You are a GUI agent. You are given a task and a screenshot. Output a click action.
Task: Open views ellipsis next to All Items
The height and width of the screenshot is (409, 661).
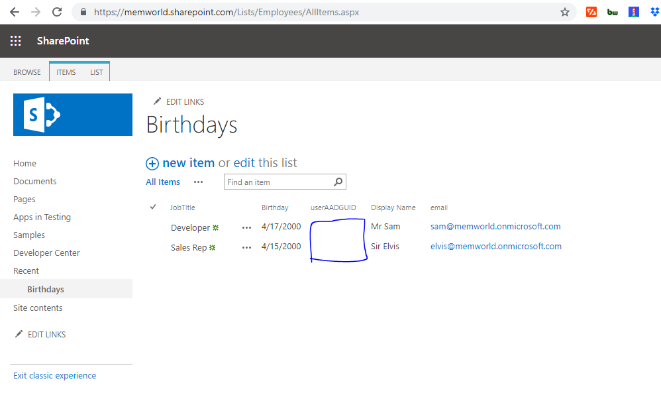tap(198, 182)
